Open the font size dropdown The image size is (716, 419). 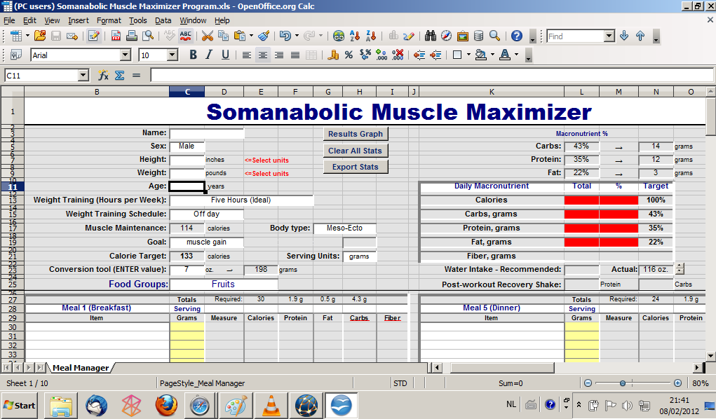click(x=173, y=55)
